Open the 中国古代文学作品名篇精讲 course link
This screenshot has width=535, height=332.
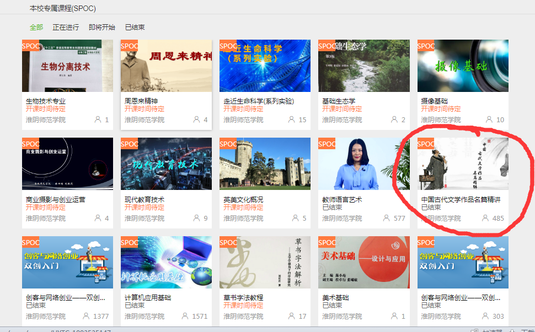461,199
